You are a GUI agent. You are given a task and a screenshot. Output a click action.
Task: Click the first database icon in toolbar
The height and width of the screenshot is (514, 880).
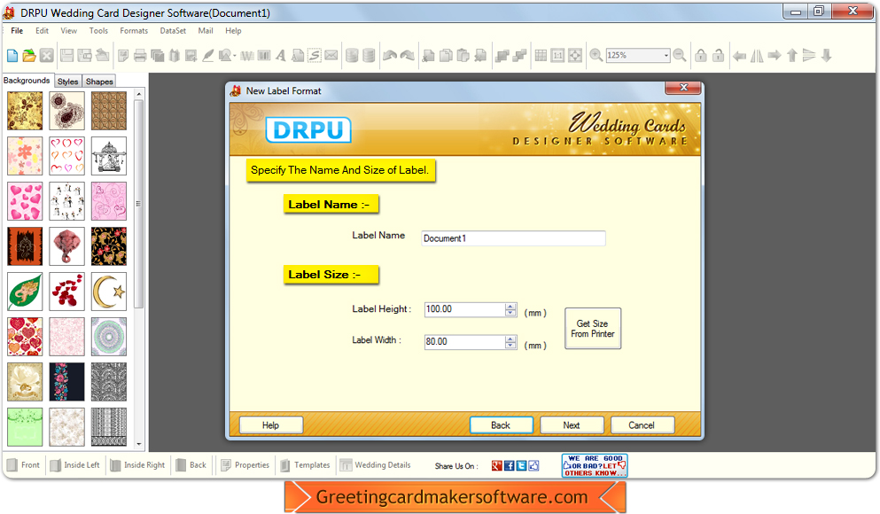[x=351, y=55]
